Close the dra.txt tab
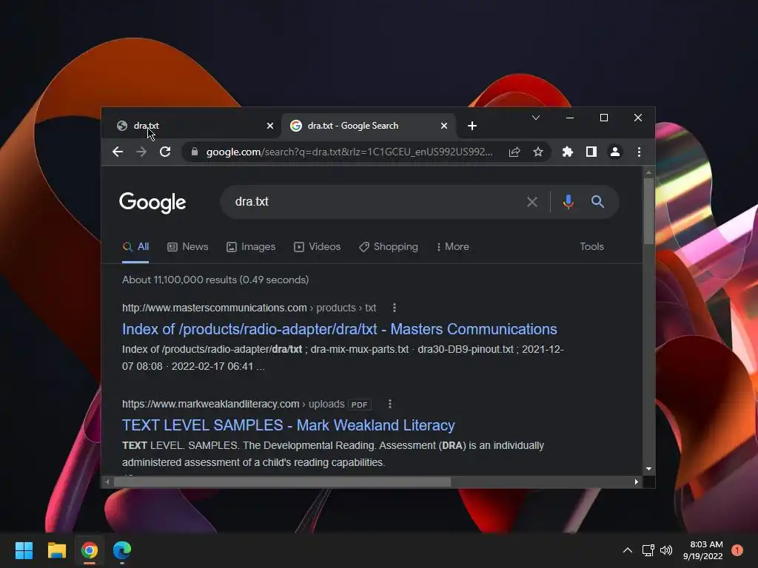The width and height of the screenshot is (758, 568). click(270, 126)
